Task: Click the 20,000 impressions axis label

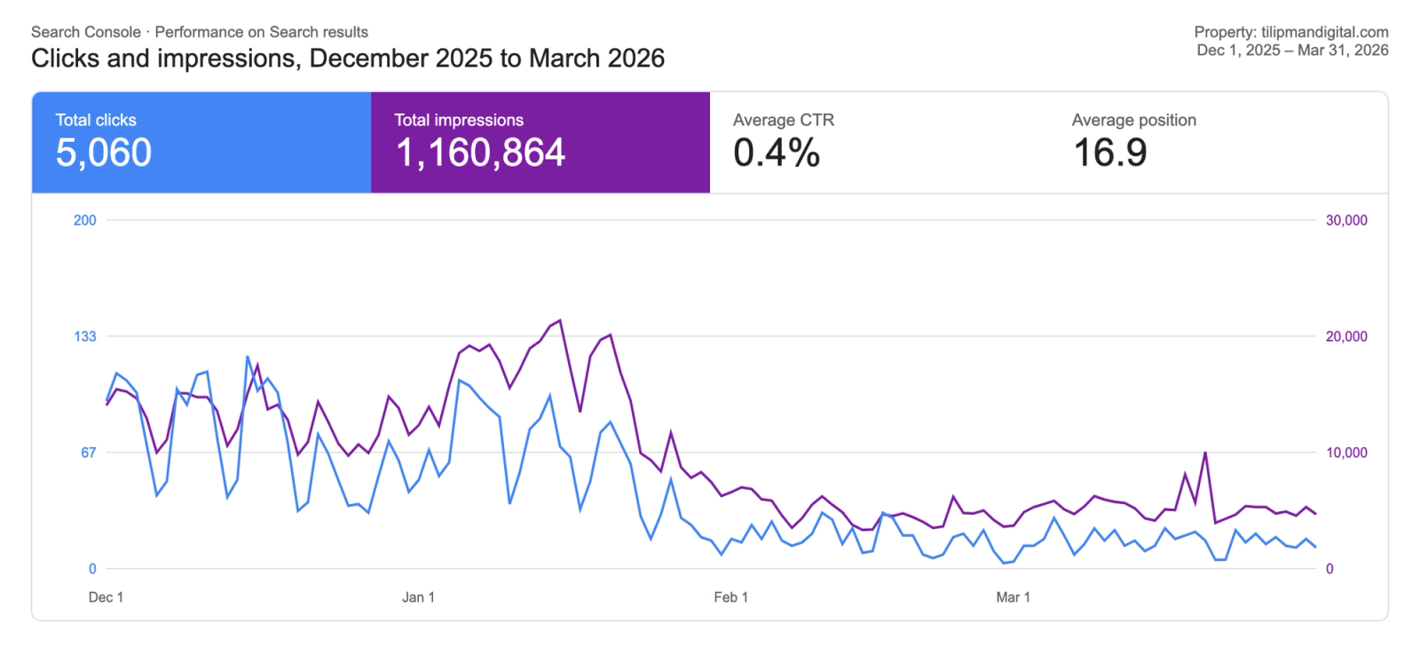Action: [1346, 336]
